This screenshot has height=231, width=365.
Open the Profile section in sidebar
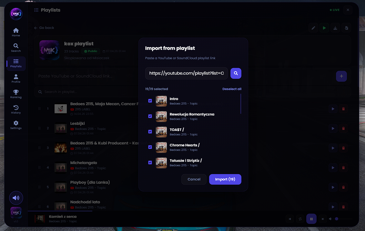coord(16,79)
